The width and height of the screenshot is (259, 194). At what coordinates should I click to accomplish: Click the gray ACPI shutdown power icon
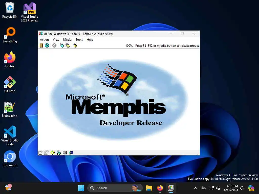(54, 45)
